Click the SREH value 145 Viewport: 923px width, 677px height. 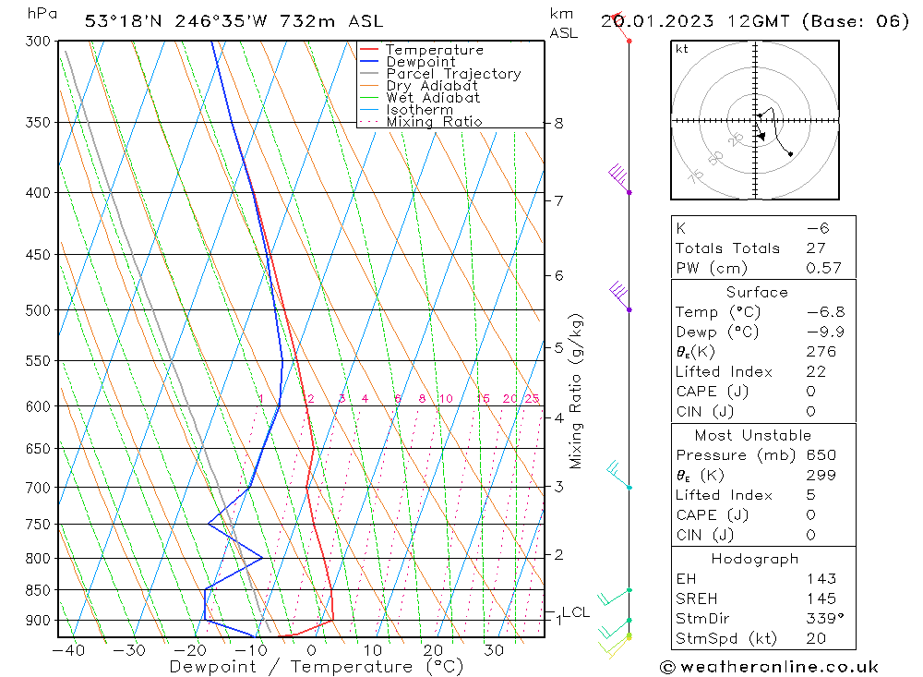click(x=821, y=599)
